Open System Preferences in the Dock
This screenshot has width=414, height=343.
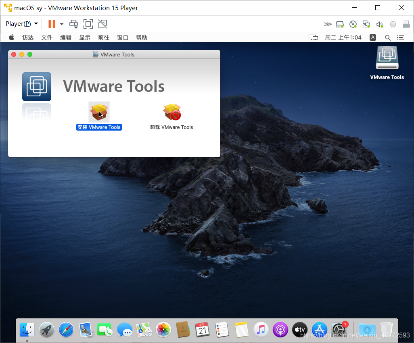pyautogui.click(x=339, y=330)
